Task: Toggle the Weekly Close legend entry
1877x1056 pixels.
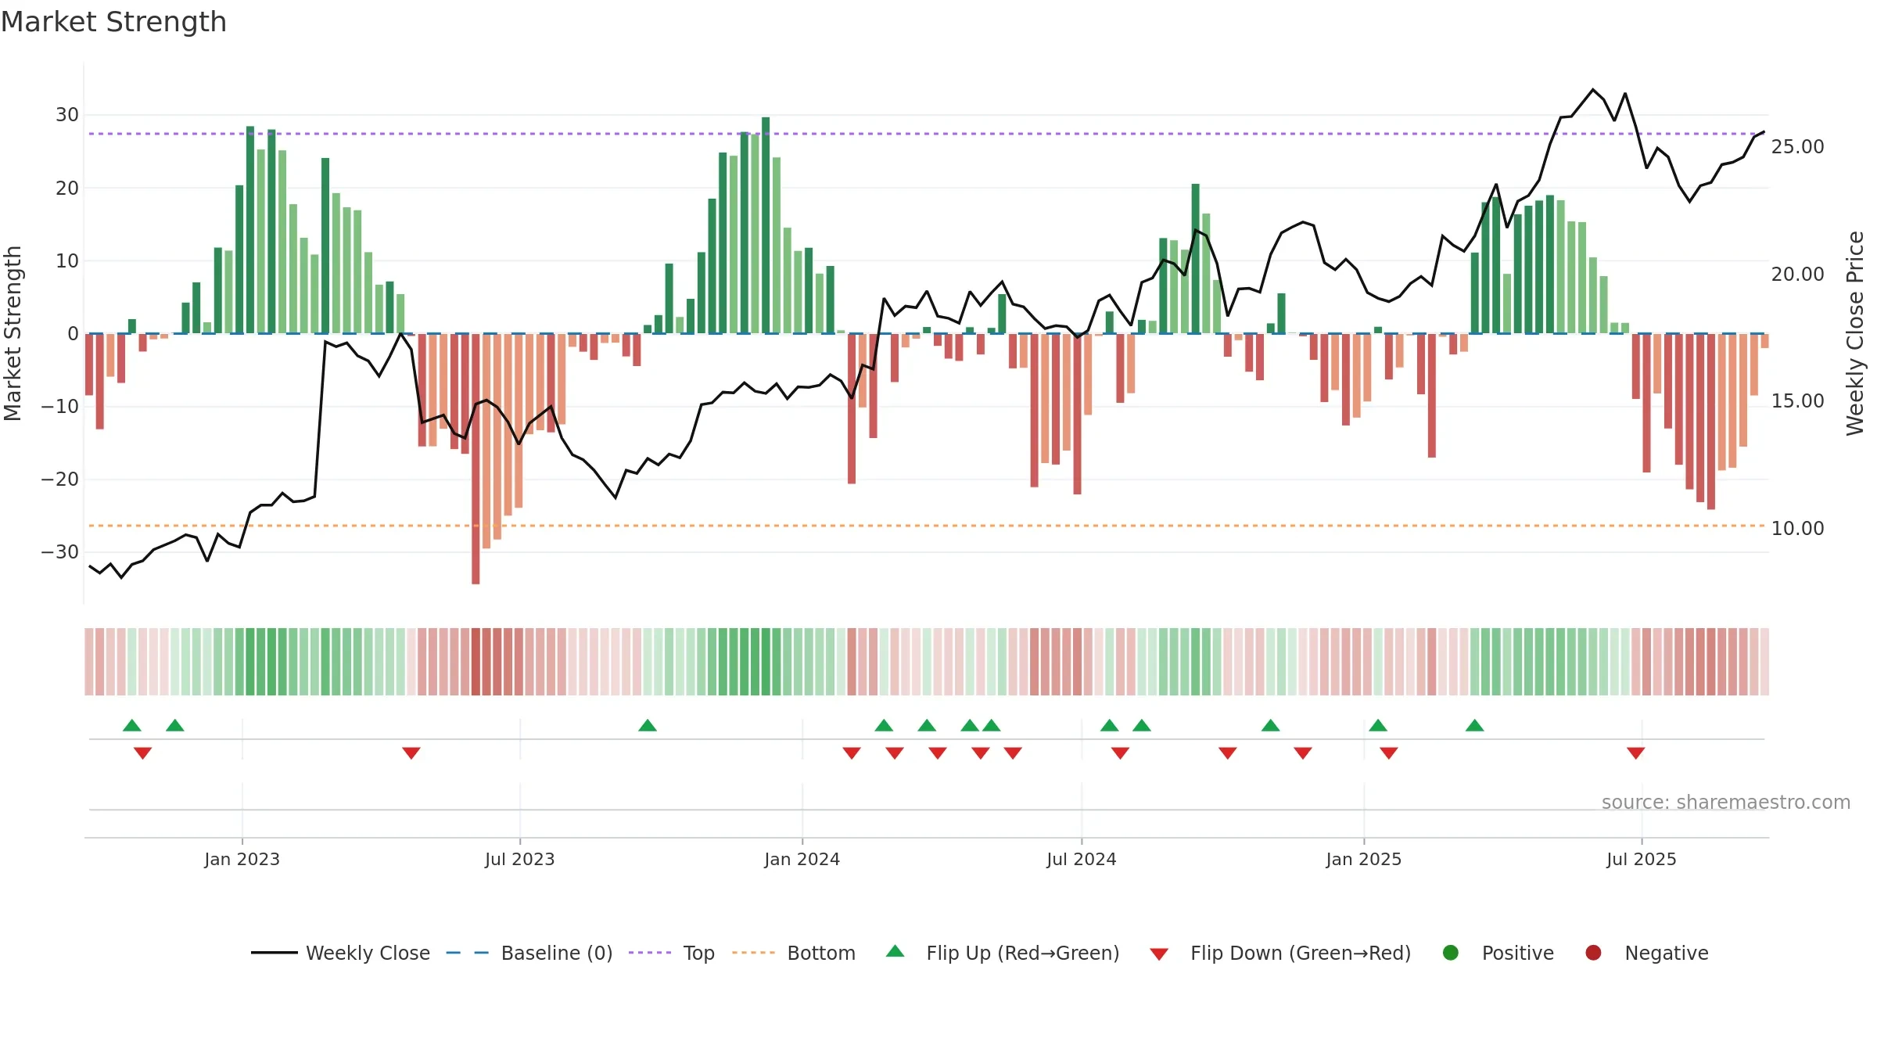Action: pos(340,953)
